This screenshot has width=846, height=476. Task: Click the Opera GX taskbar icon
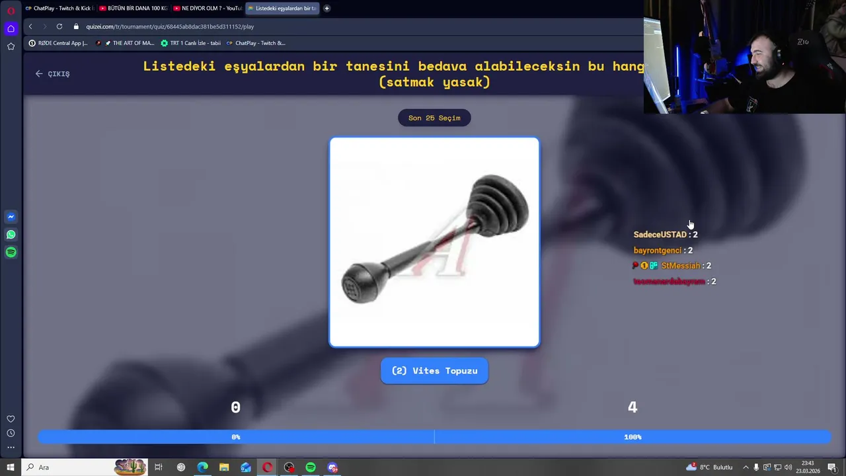(268, 467)
